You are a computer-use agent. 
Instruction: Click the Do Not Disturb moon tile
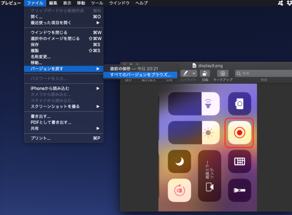pos(179,161)
